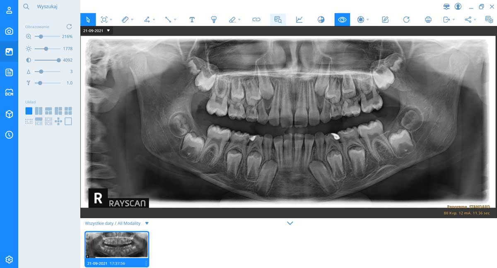Reset imaging settings next to Obrazowanie

tap(69, 27)
